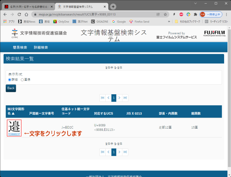Open 簡易検索 in the navigation bar
This screenshot has width=231, height=177.
[19, 47]
